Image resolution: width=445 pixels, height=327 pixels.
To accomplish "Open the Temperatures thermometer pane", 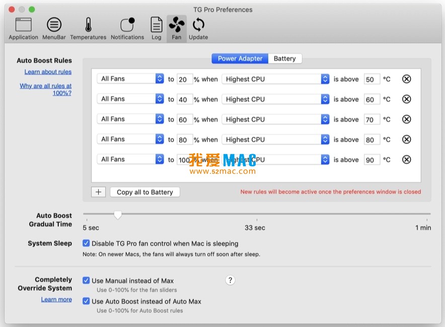I will tap(88, 29).
